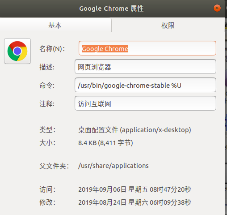Click the 父文件夹 path /usr/share/applications
Screen dimensions: 227x215
113,166
